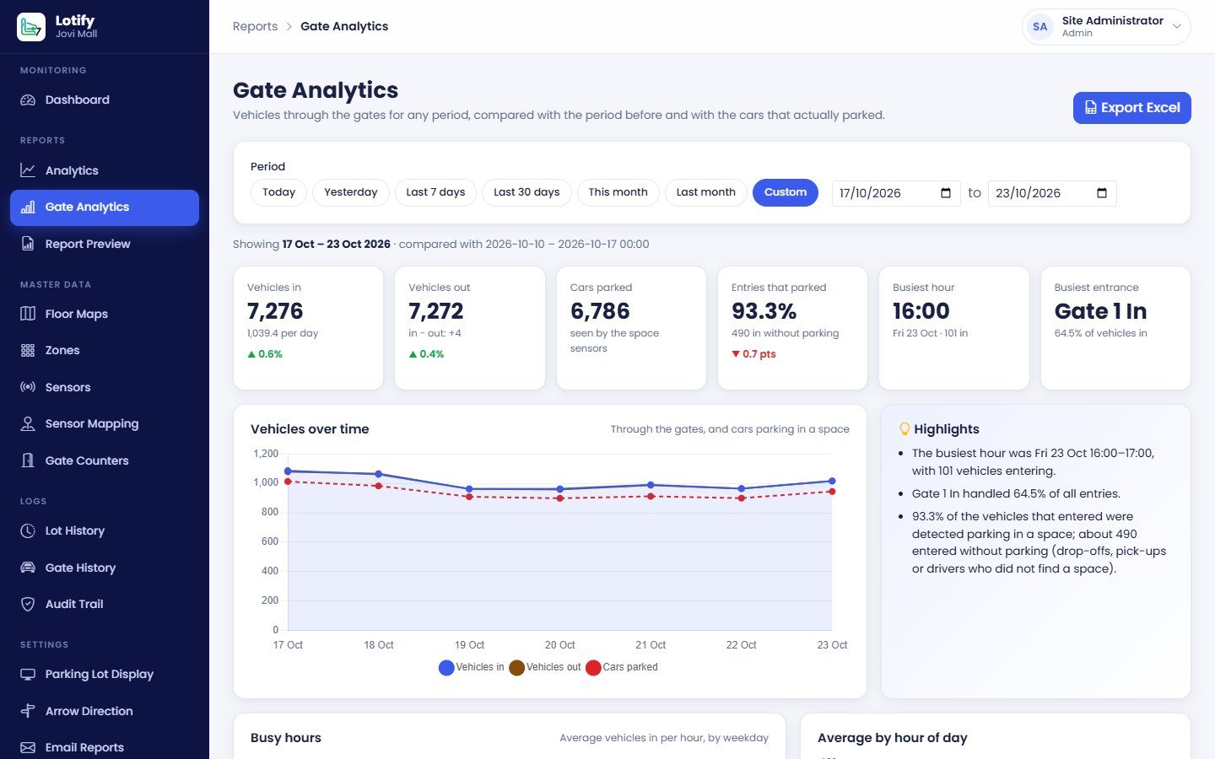The width and height of the screenshot is (1215, 759).
Task: Click the Audit Trail shield icon
Action: click(28, 604)
